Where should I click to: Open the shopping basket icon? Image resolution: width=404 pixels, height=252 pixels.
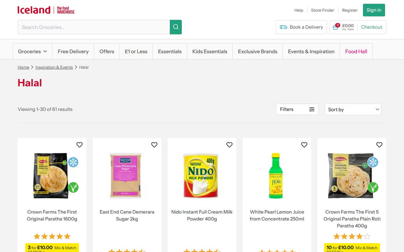(x=336, y=27)
